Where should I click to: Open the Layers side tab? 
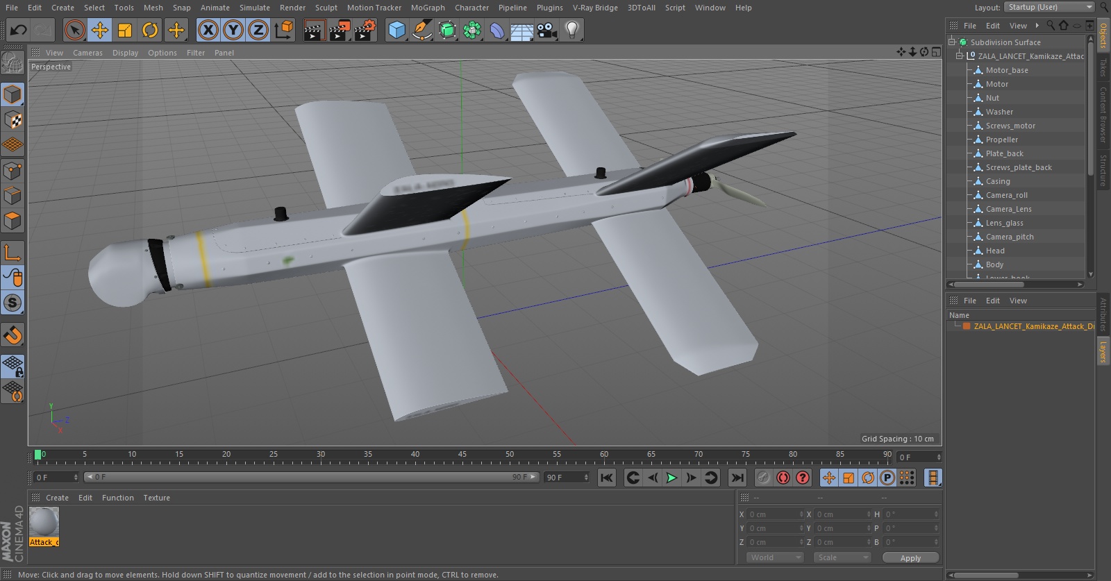(1103, 352)
